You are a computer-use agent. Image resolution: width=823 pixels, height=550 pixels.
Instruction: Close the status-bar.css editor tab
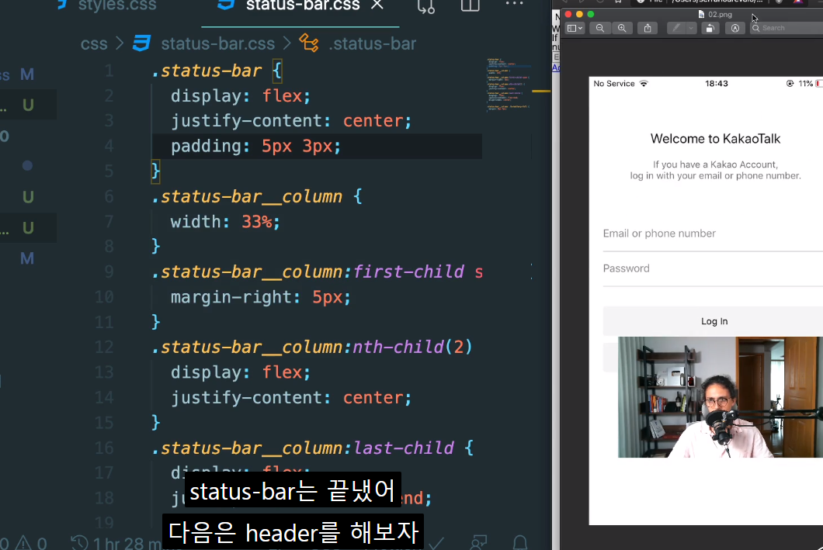point(377,5)
